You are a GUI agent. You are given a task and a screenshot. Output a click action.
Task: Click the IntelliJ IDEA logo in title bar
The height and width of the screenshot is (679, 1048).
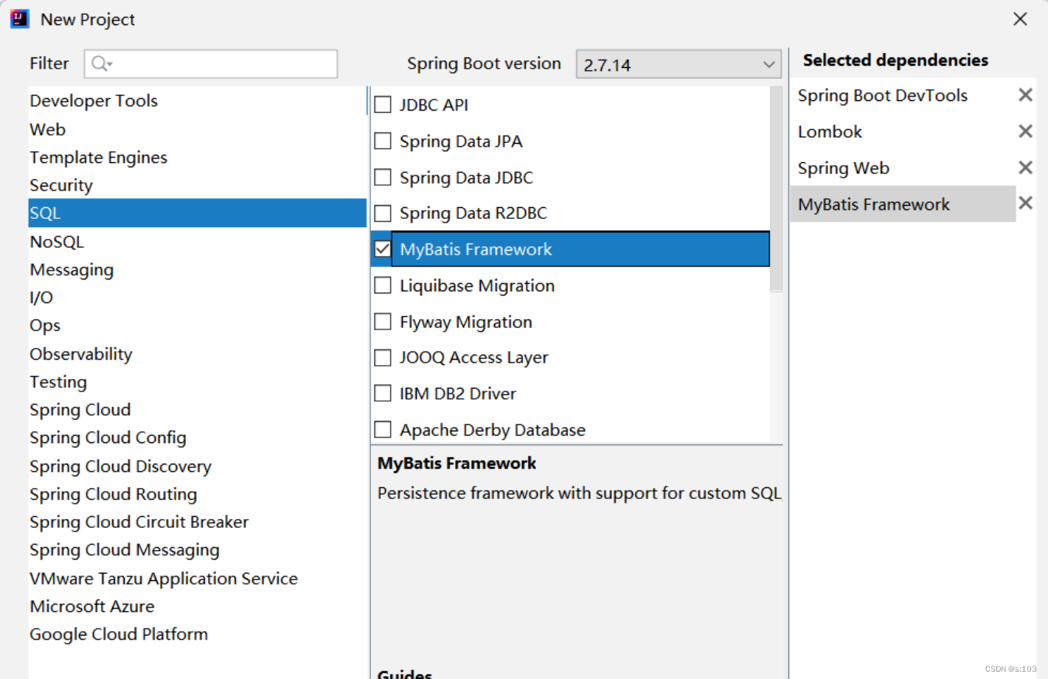[19, 18]
